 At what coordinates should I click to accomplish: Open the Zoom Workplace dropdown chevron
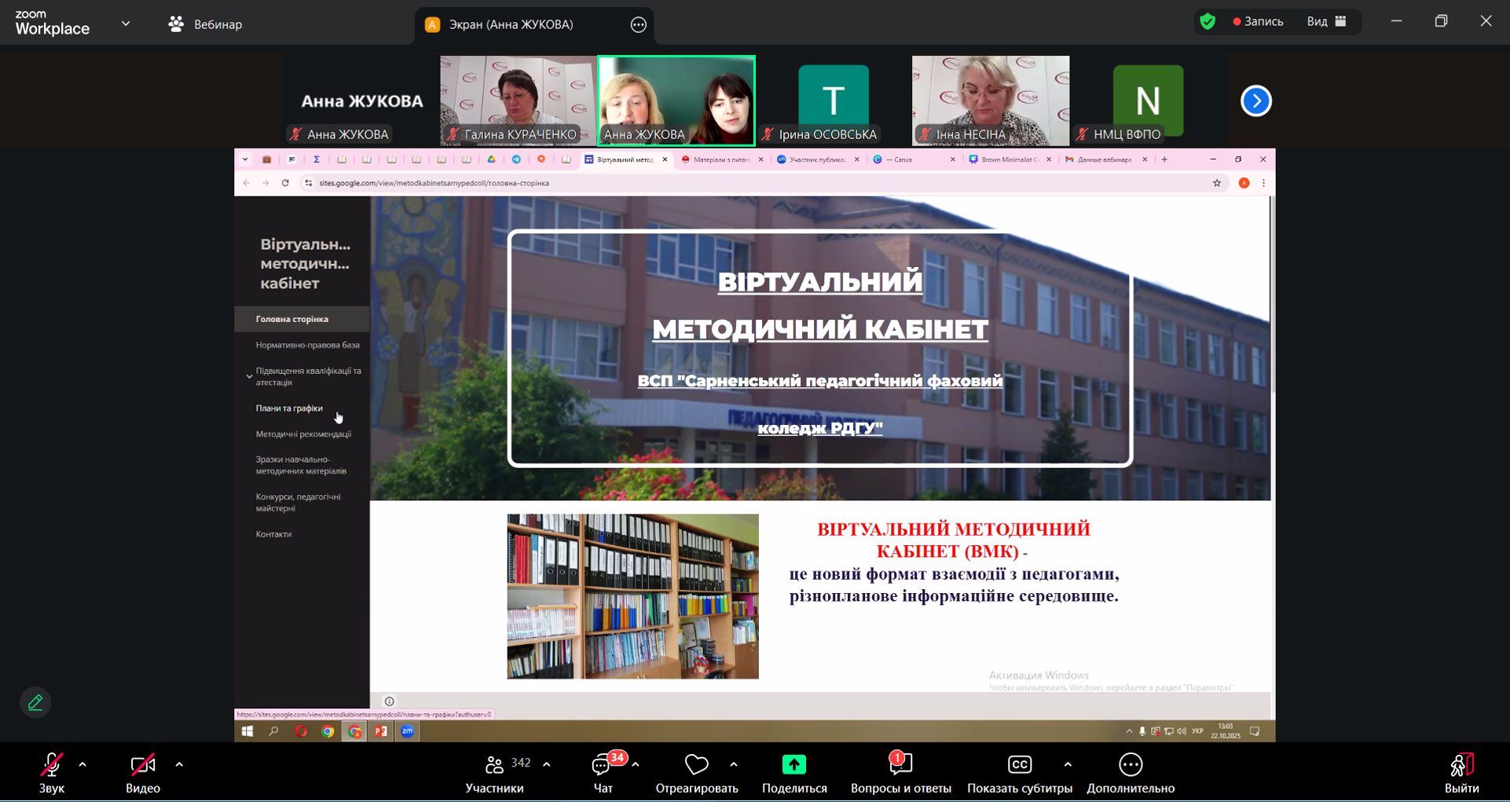(126, 24)
